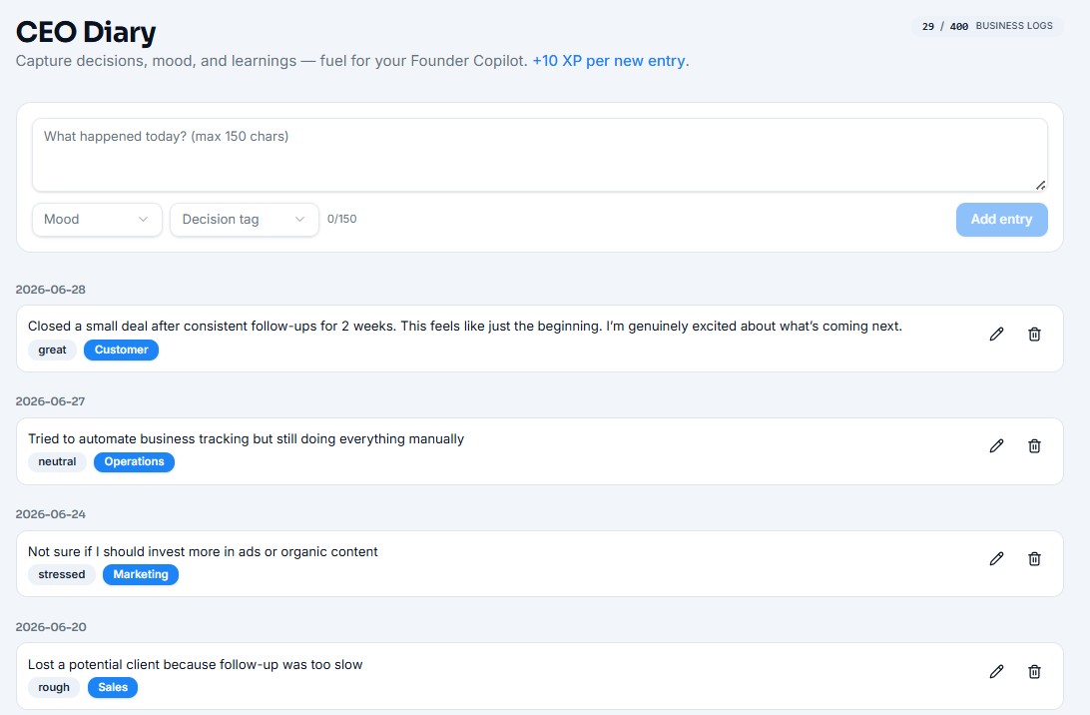Delete the 'Not sure if I should invest' entry

pyautogui.click(x=1034, y=558)
